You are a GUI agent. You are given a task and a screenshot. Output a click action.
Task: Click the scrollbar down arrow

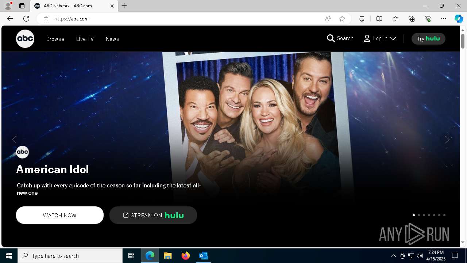(463, 242)
